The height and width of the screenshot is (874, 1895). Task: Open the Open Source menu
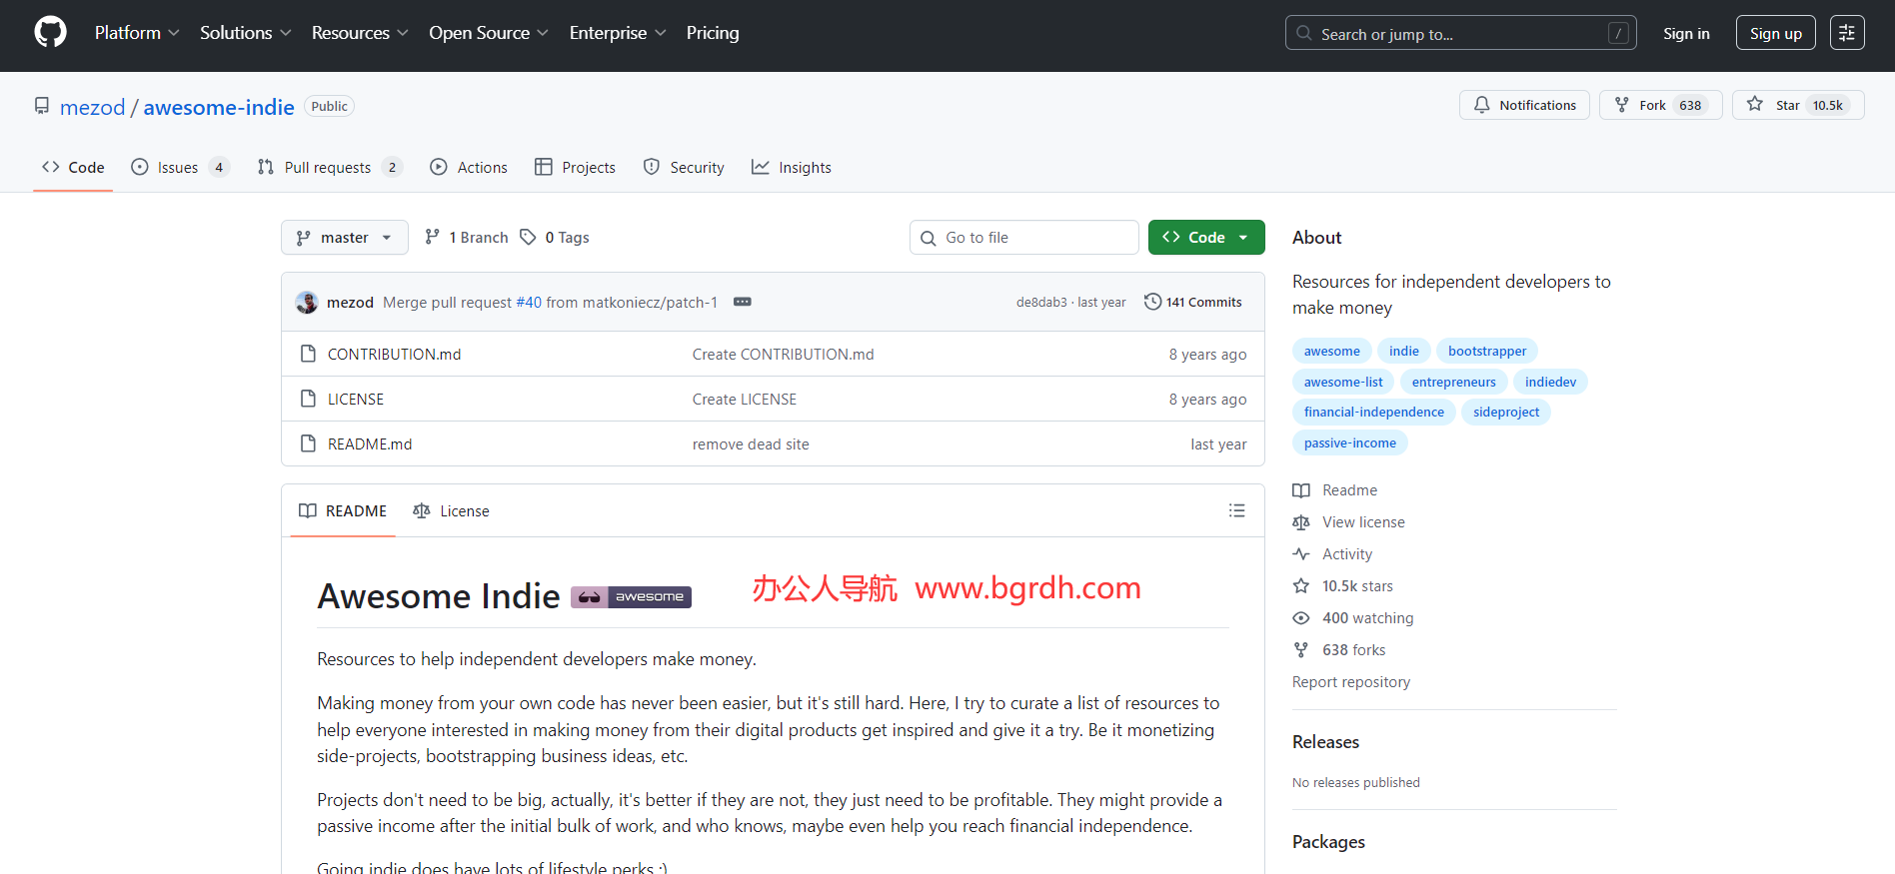tap(488, 33)
